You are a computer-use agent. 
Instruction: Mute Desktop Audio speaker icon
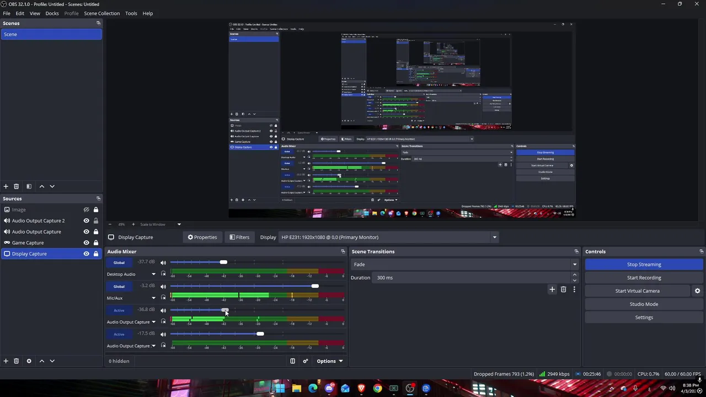click(163, 262)
